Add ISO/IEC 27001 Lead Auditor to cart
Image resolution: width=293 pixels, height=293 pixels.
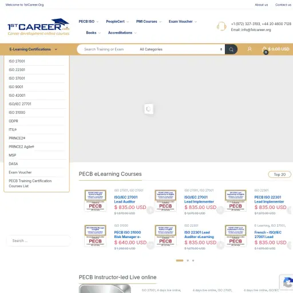point(151,210)
